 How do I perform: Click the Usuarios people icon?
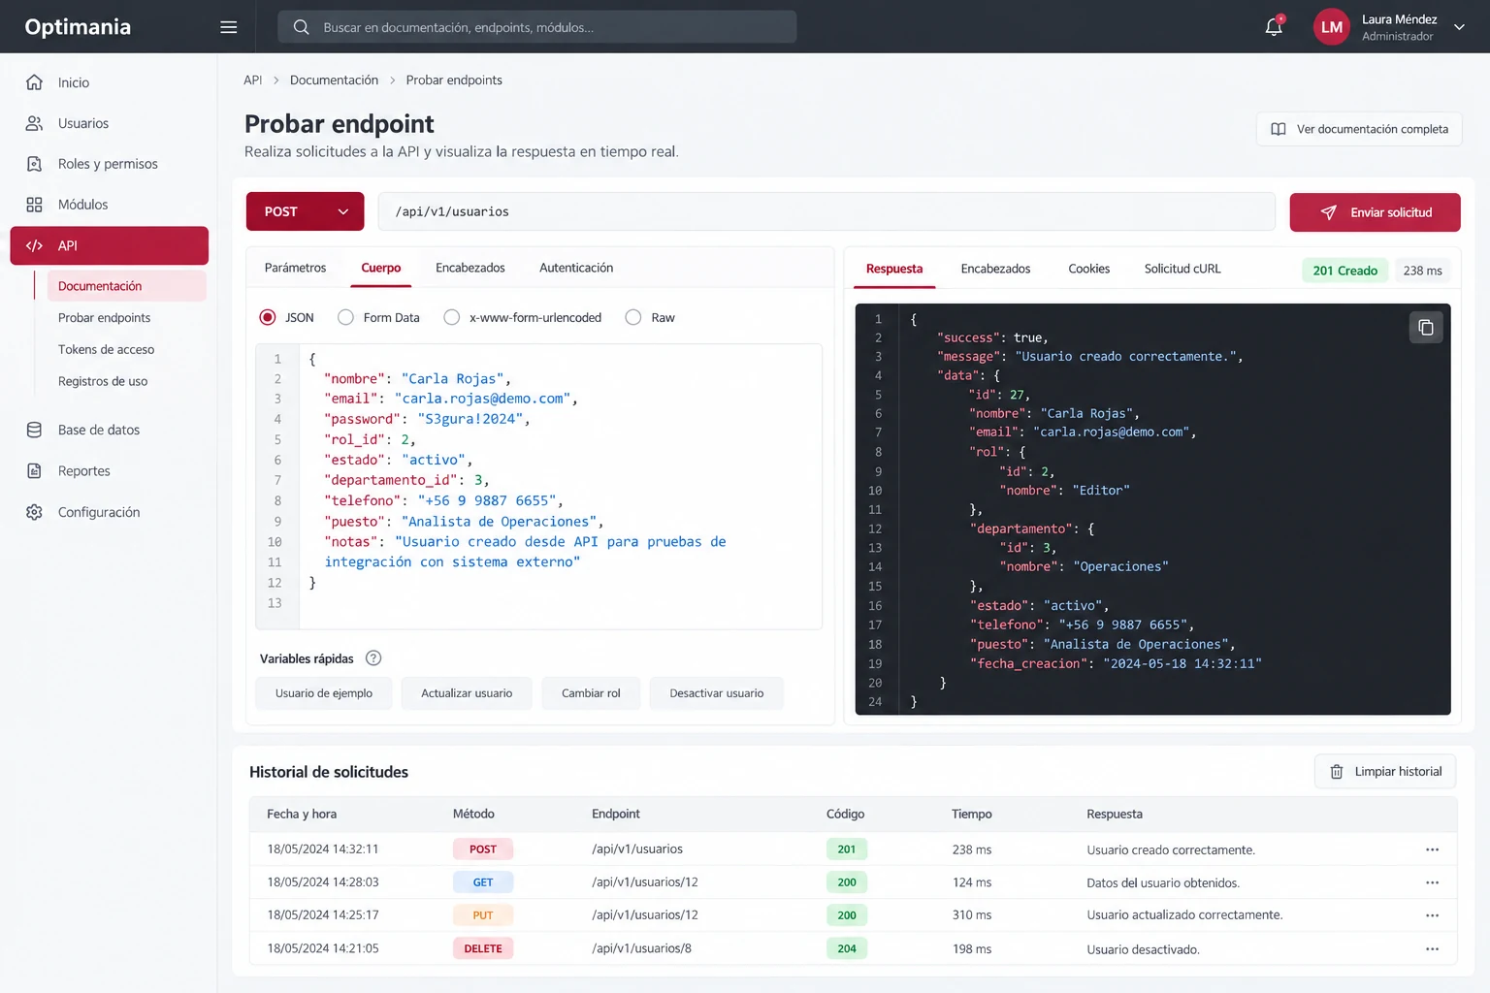34,123
